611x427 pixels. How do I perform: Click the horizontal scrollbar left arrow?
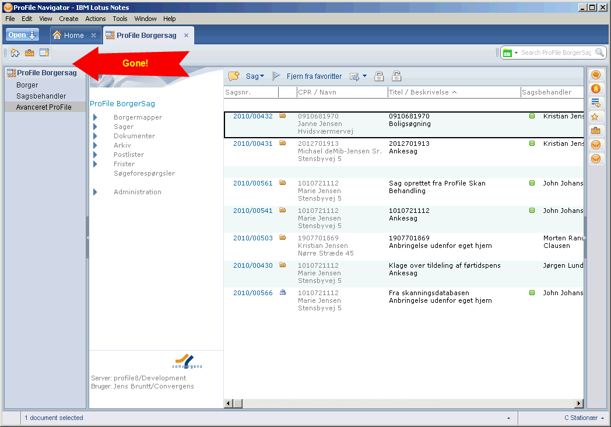tap(229, 403)
